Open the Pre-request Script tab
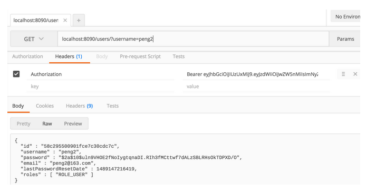Image resolution: width=366 pixels, height=192 pixels. click(x=140, y=56)
